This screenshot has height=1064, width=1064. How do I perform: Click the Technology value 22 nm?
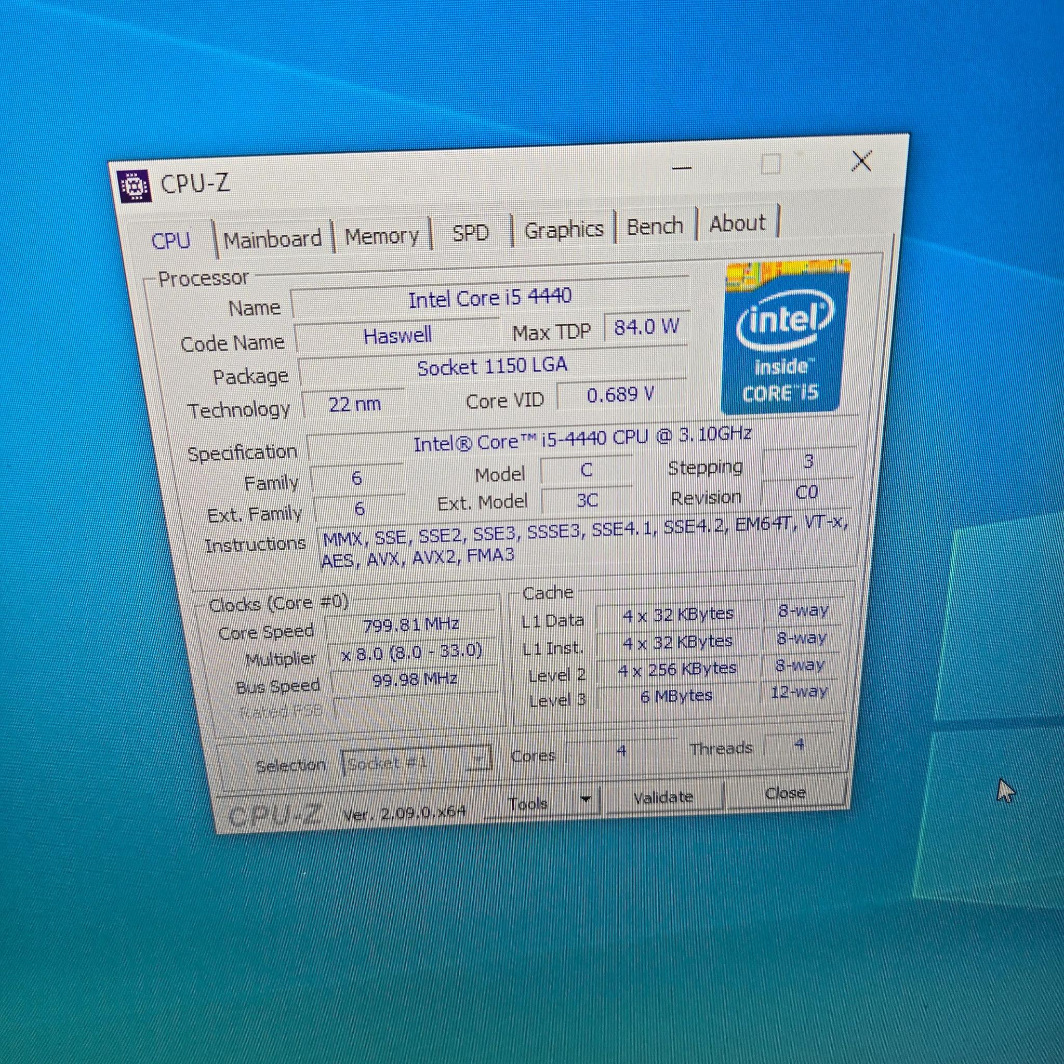tap(354, 404)
